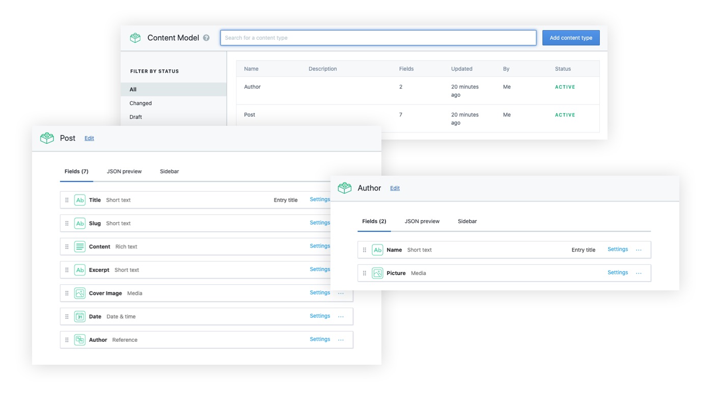The image size is (718, 407).
Task: Grab the drag handle of Date field
Action: pyautogui.click(x=67, y=317)
